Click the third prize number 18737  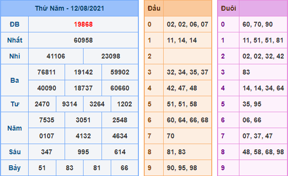coord(83,88)
